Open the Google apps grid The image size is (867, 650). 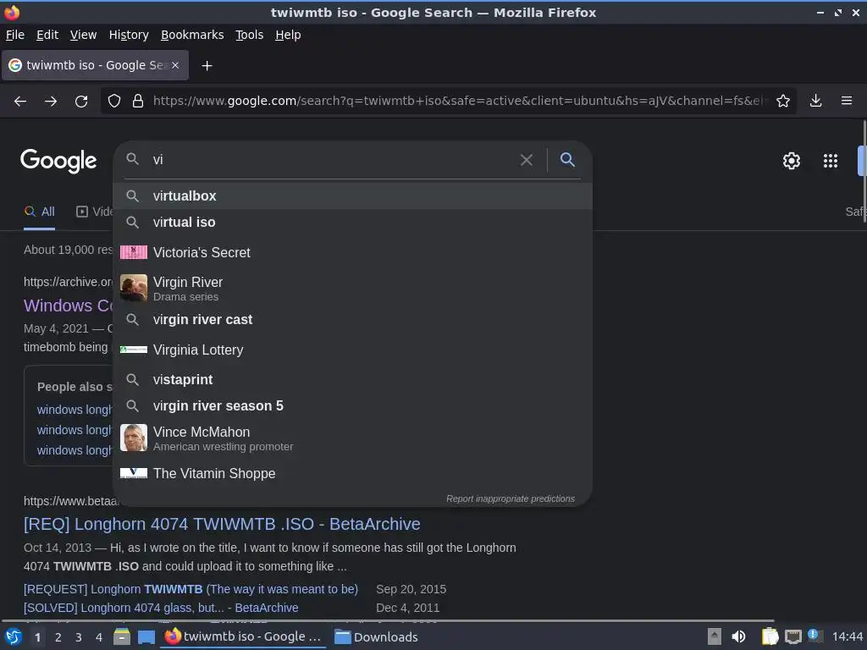[831, 161]
